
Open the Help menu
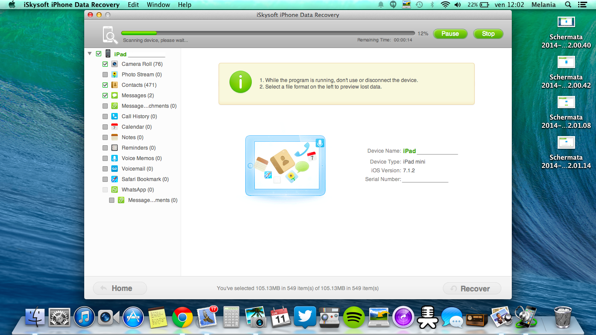(x=185, y=5)
